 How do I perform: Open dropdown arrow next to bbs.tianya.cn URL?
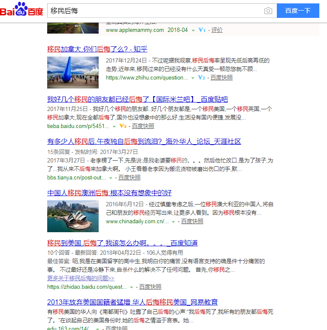(111, 178)
